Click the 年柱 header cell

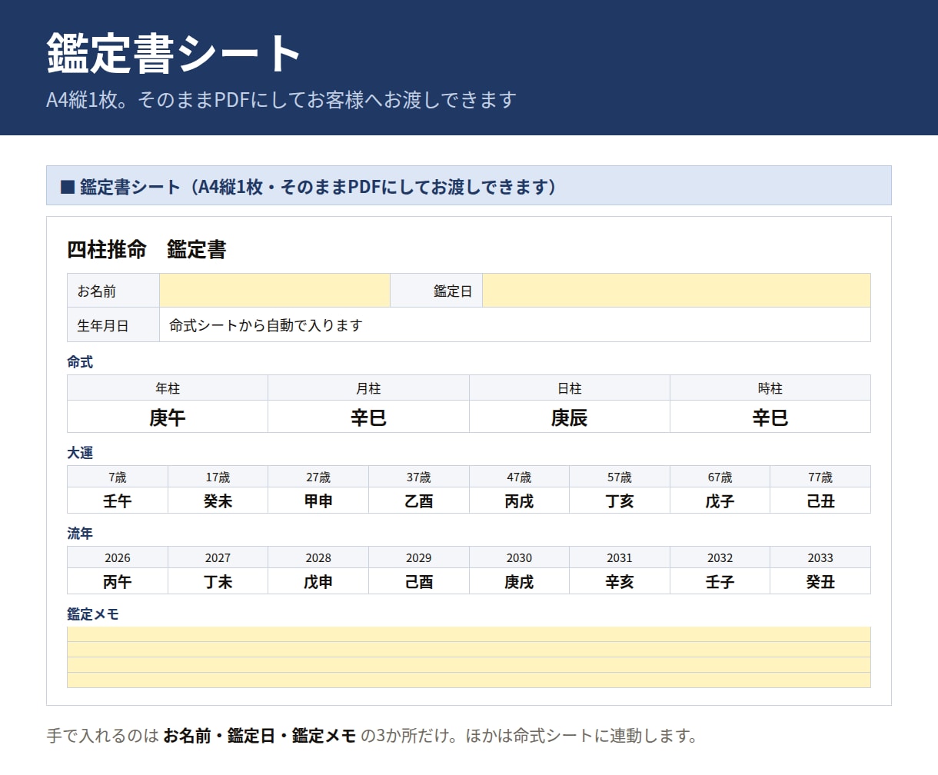168,388
